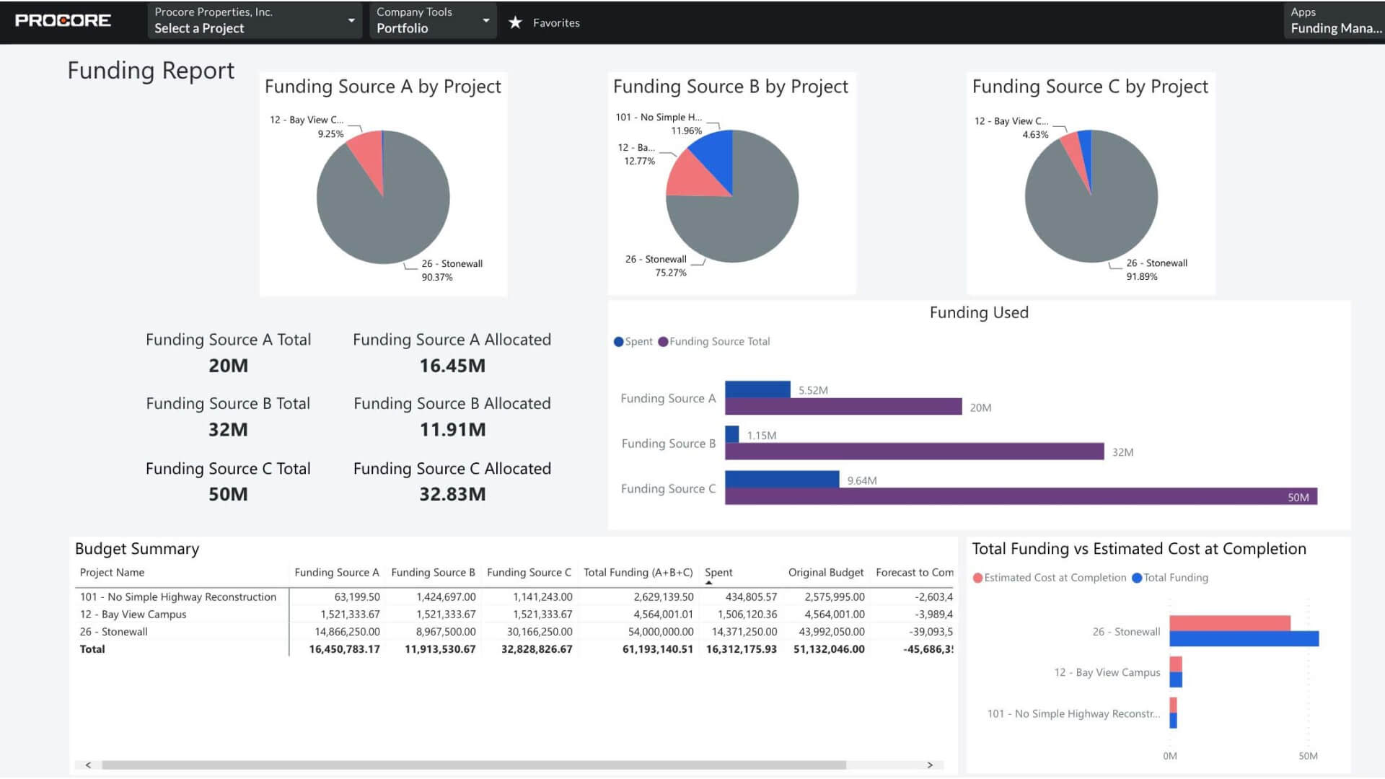Click the Funding Source Total legend dot
The width and height of the screenshot is (1385, 779).
(x=663, y=342)
